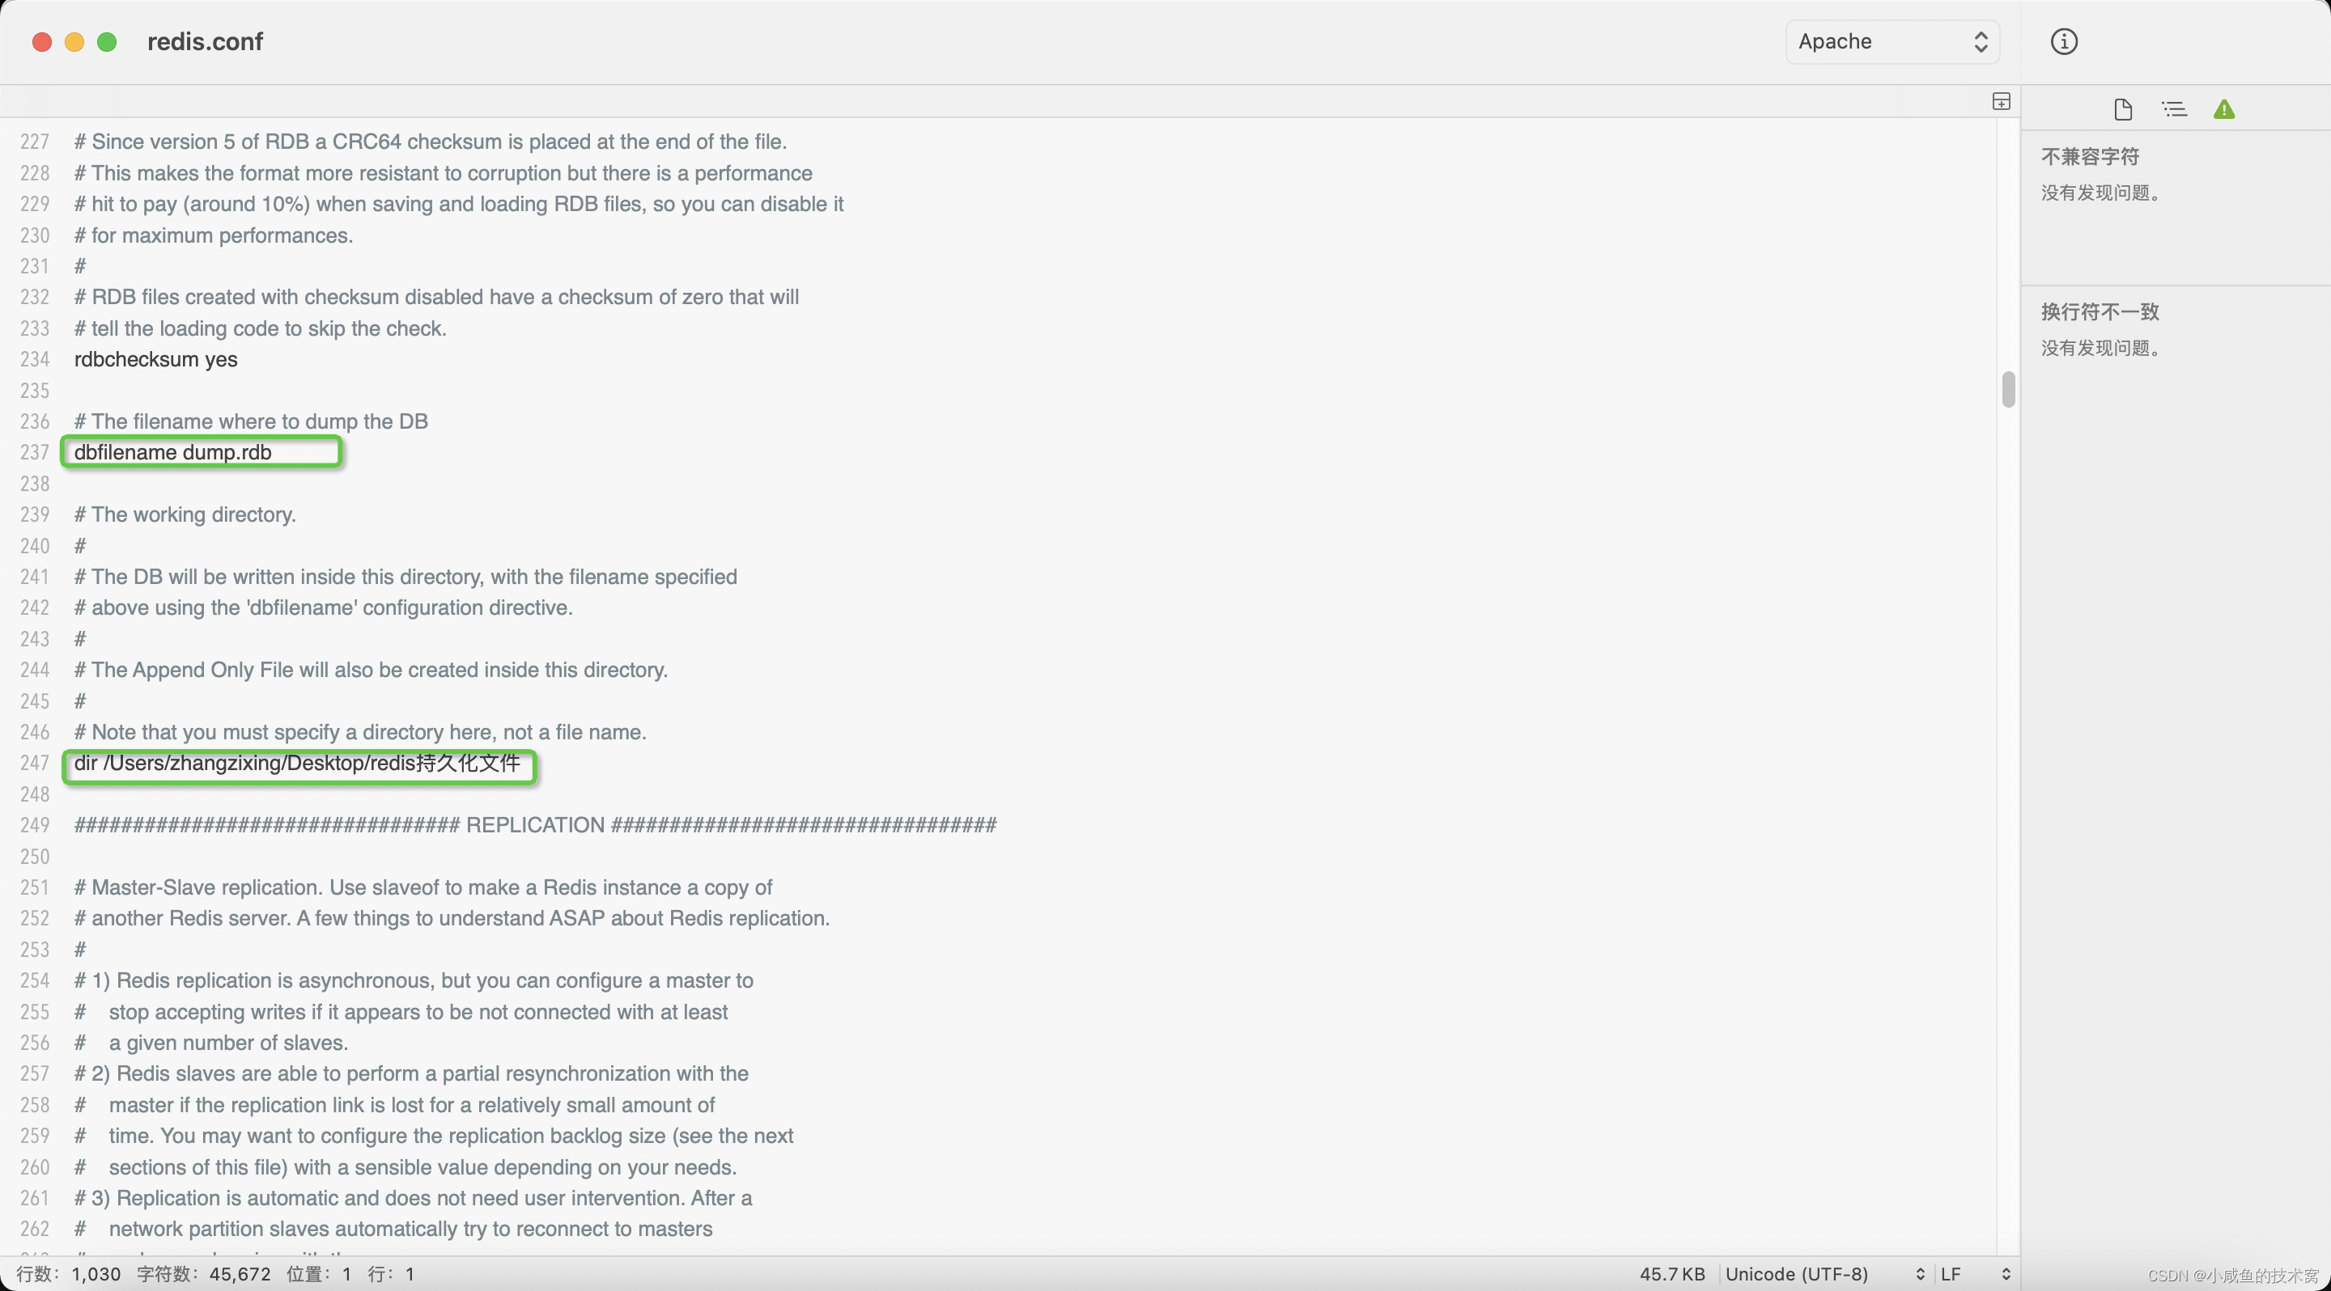The image size is (2331, 1291).
Task: Click the compatibility check icon panel
Action: click(2223, 108)
